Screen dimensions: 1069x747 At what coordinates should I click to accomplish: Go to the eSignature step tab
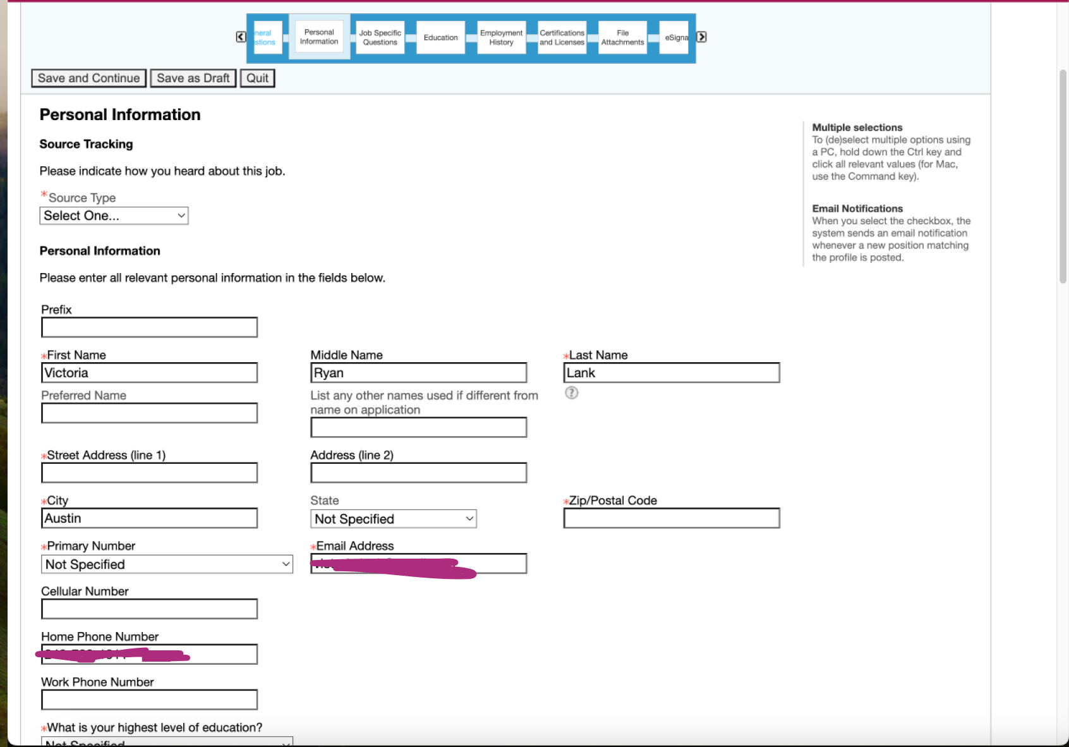(674, 37)
